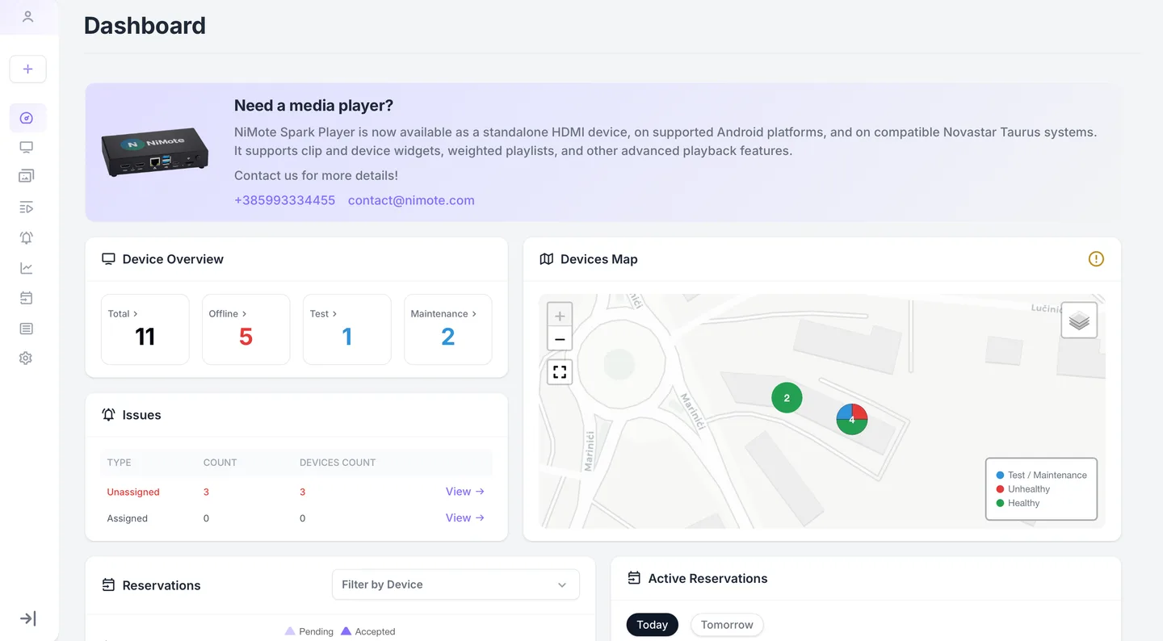Click the Reservations panel heading
The width and height of the screenshot is (1163, 641).
pos(162,585)
